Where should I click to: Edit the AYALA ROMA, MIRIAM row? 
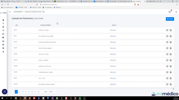point(167,48)
